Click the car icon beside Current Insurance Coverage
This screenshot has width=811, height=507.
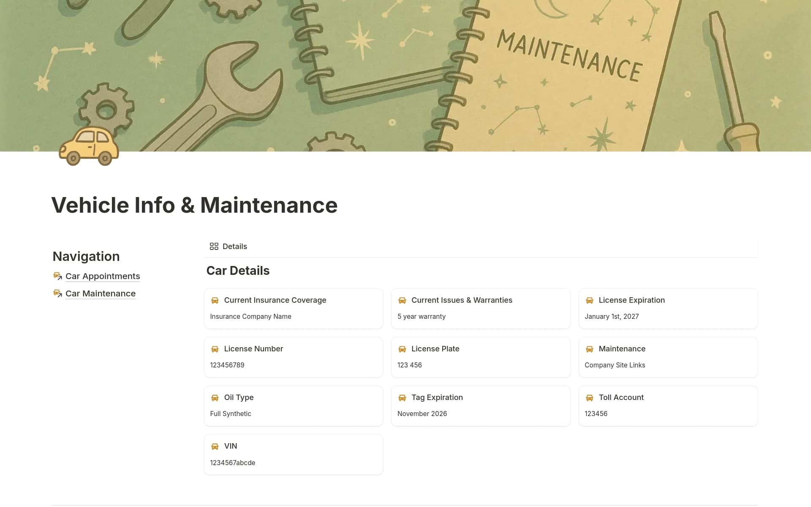215,300
